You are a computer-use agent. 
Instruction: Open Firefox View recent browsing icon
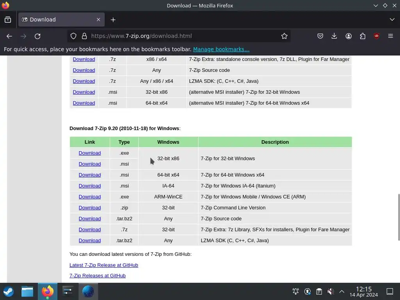pos(8,20)
